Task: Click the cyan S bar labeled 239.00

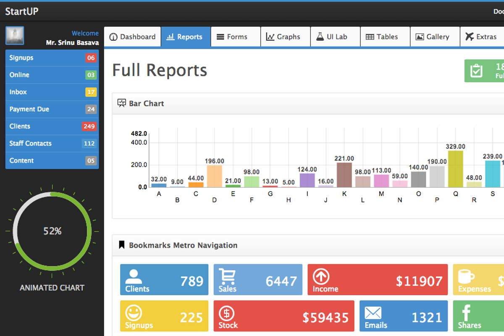Action: click(493, 174)
